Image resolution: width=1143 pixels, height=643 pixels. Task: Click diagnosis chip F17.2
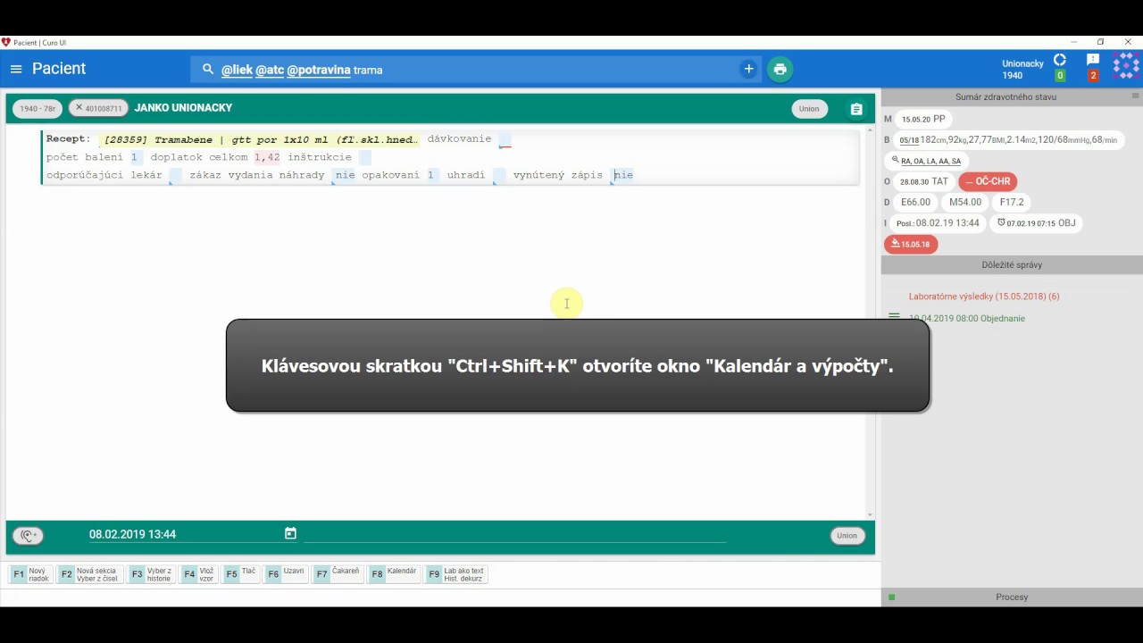(1012, 202)
